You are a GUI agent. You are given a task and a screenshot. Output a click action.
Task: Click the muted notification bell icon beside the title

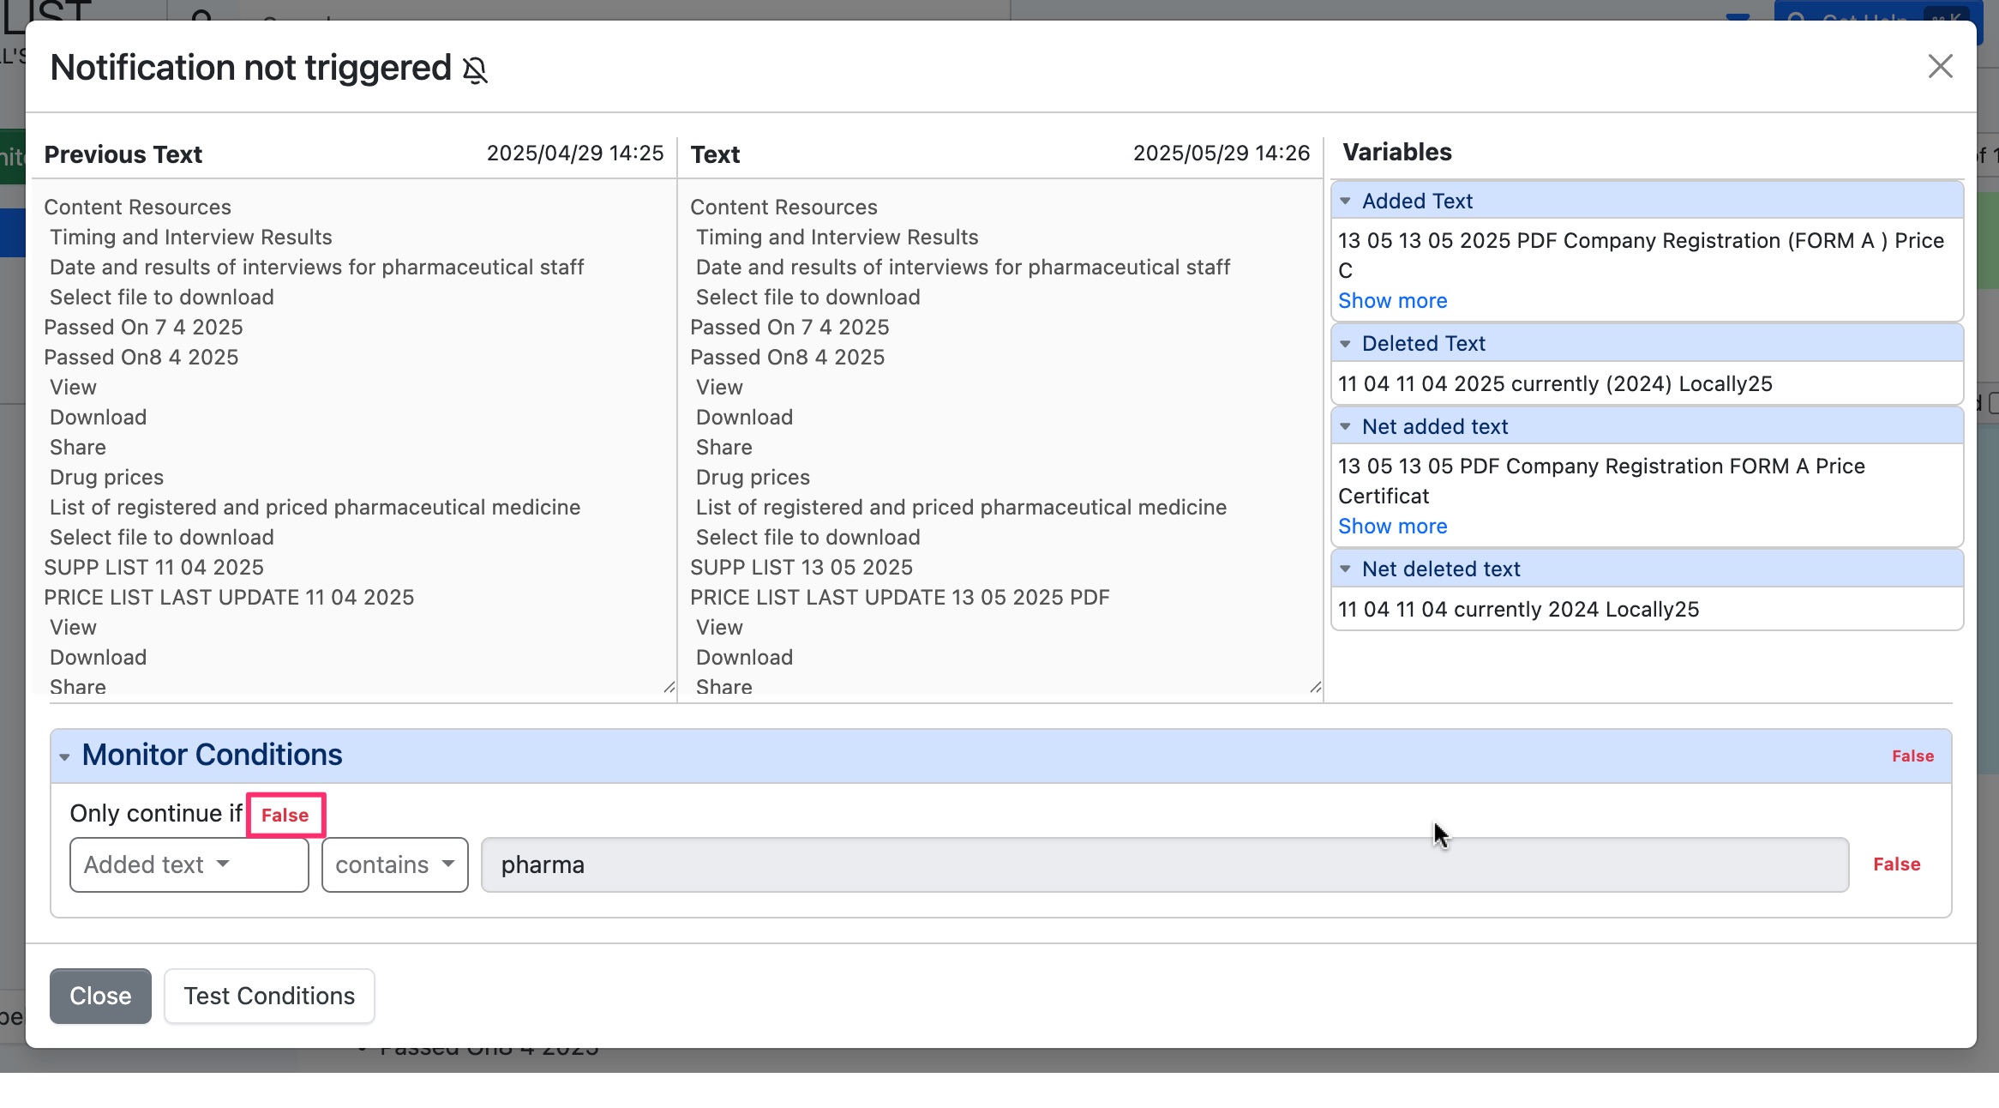click(x=477, y=69)
